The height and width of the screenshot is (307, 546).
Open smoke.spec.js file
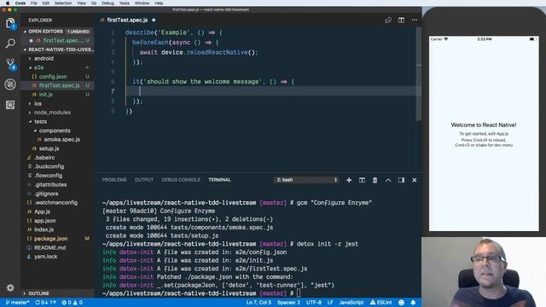[x=62, y=140]
